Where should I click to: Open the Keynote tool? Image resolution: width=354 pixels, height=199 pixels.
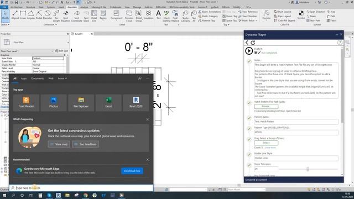[267, 15]
